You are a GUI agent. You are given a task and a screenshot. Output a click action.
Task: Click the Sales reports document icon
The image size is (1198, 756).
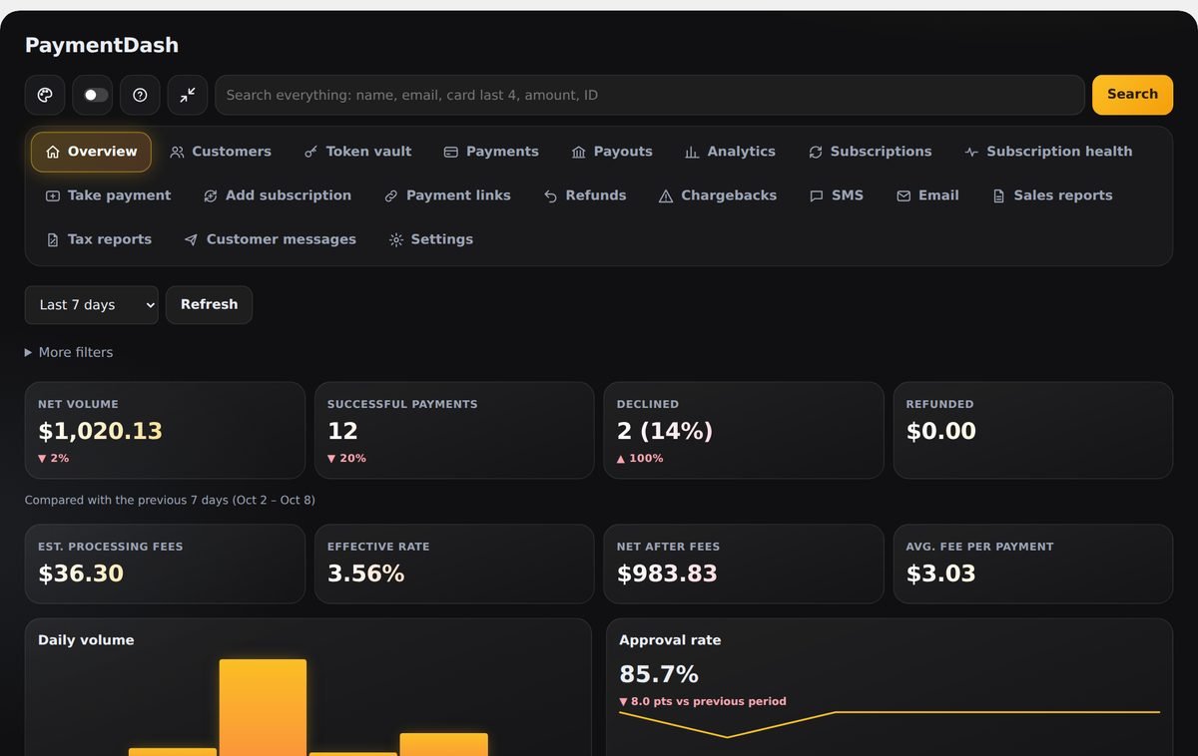998,196
